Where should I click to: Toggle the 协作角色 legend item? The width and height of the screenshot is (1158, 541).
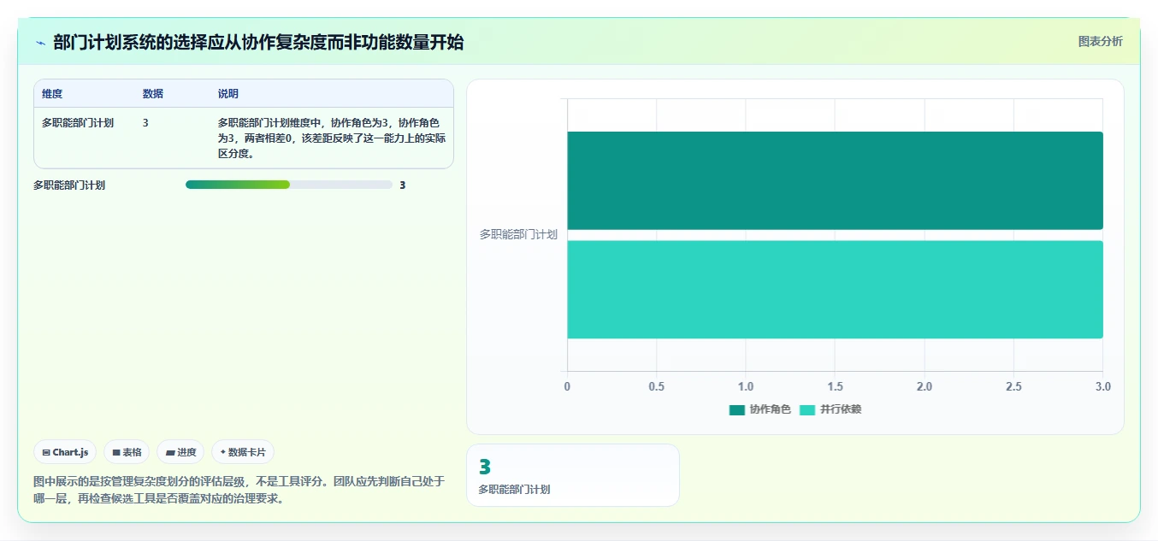[759, 409]
